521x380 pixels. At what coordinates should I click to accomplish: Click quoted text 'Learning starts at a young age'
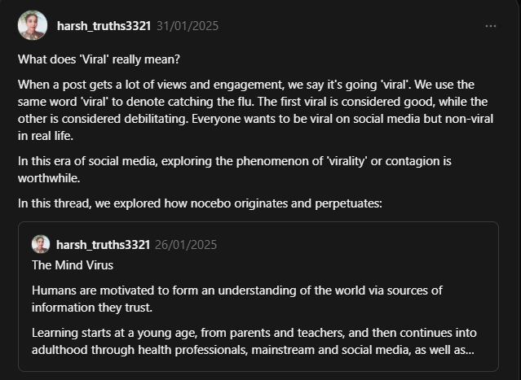[x=254, y=341]
